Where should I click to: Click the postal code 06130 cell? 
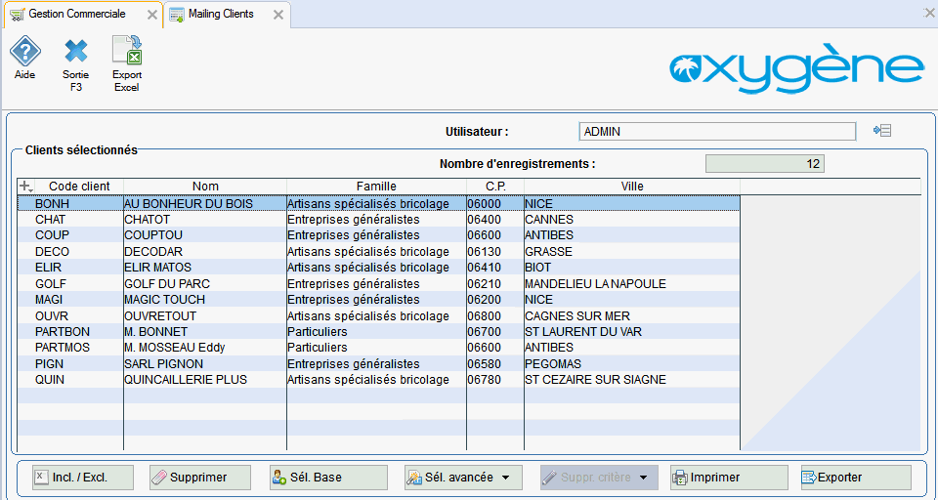click(x=495, y=252)
